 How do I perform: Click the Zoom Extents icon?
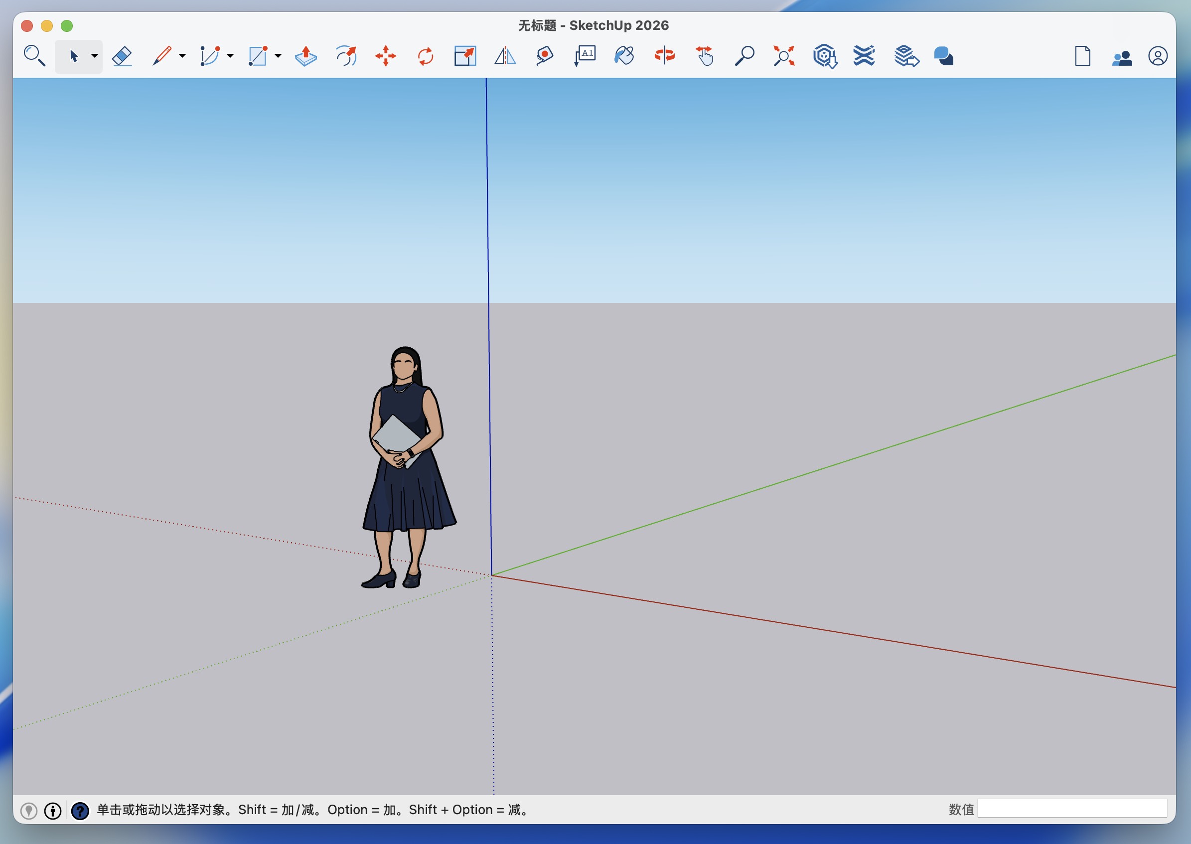[x=784, y=56]
